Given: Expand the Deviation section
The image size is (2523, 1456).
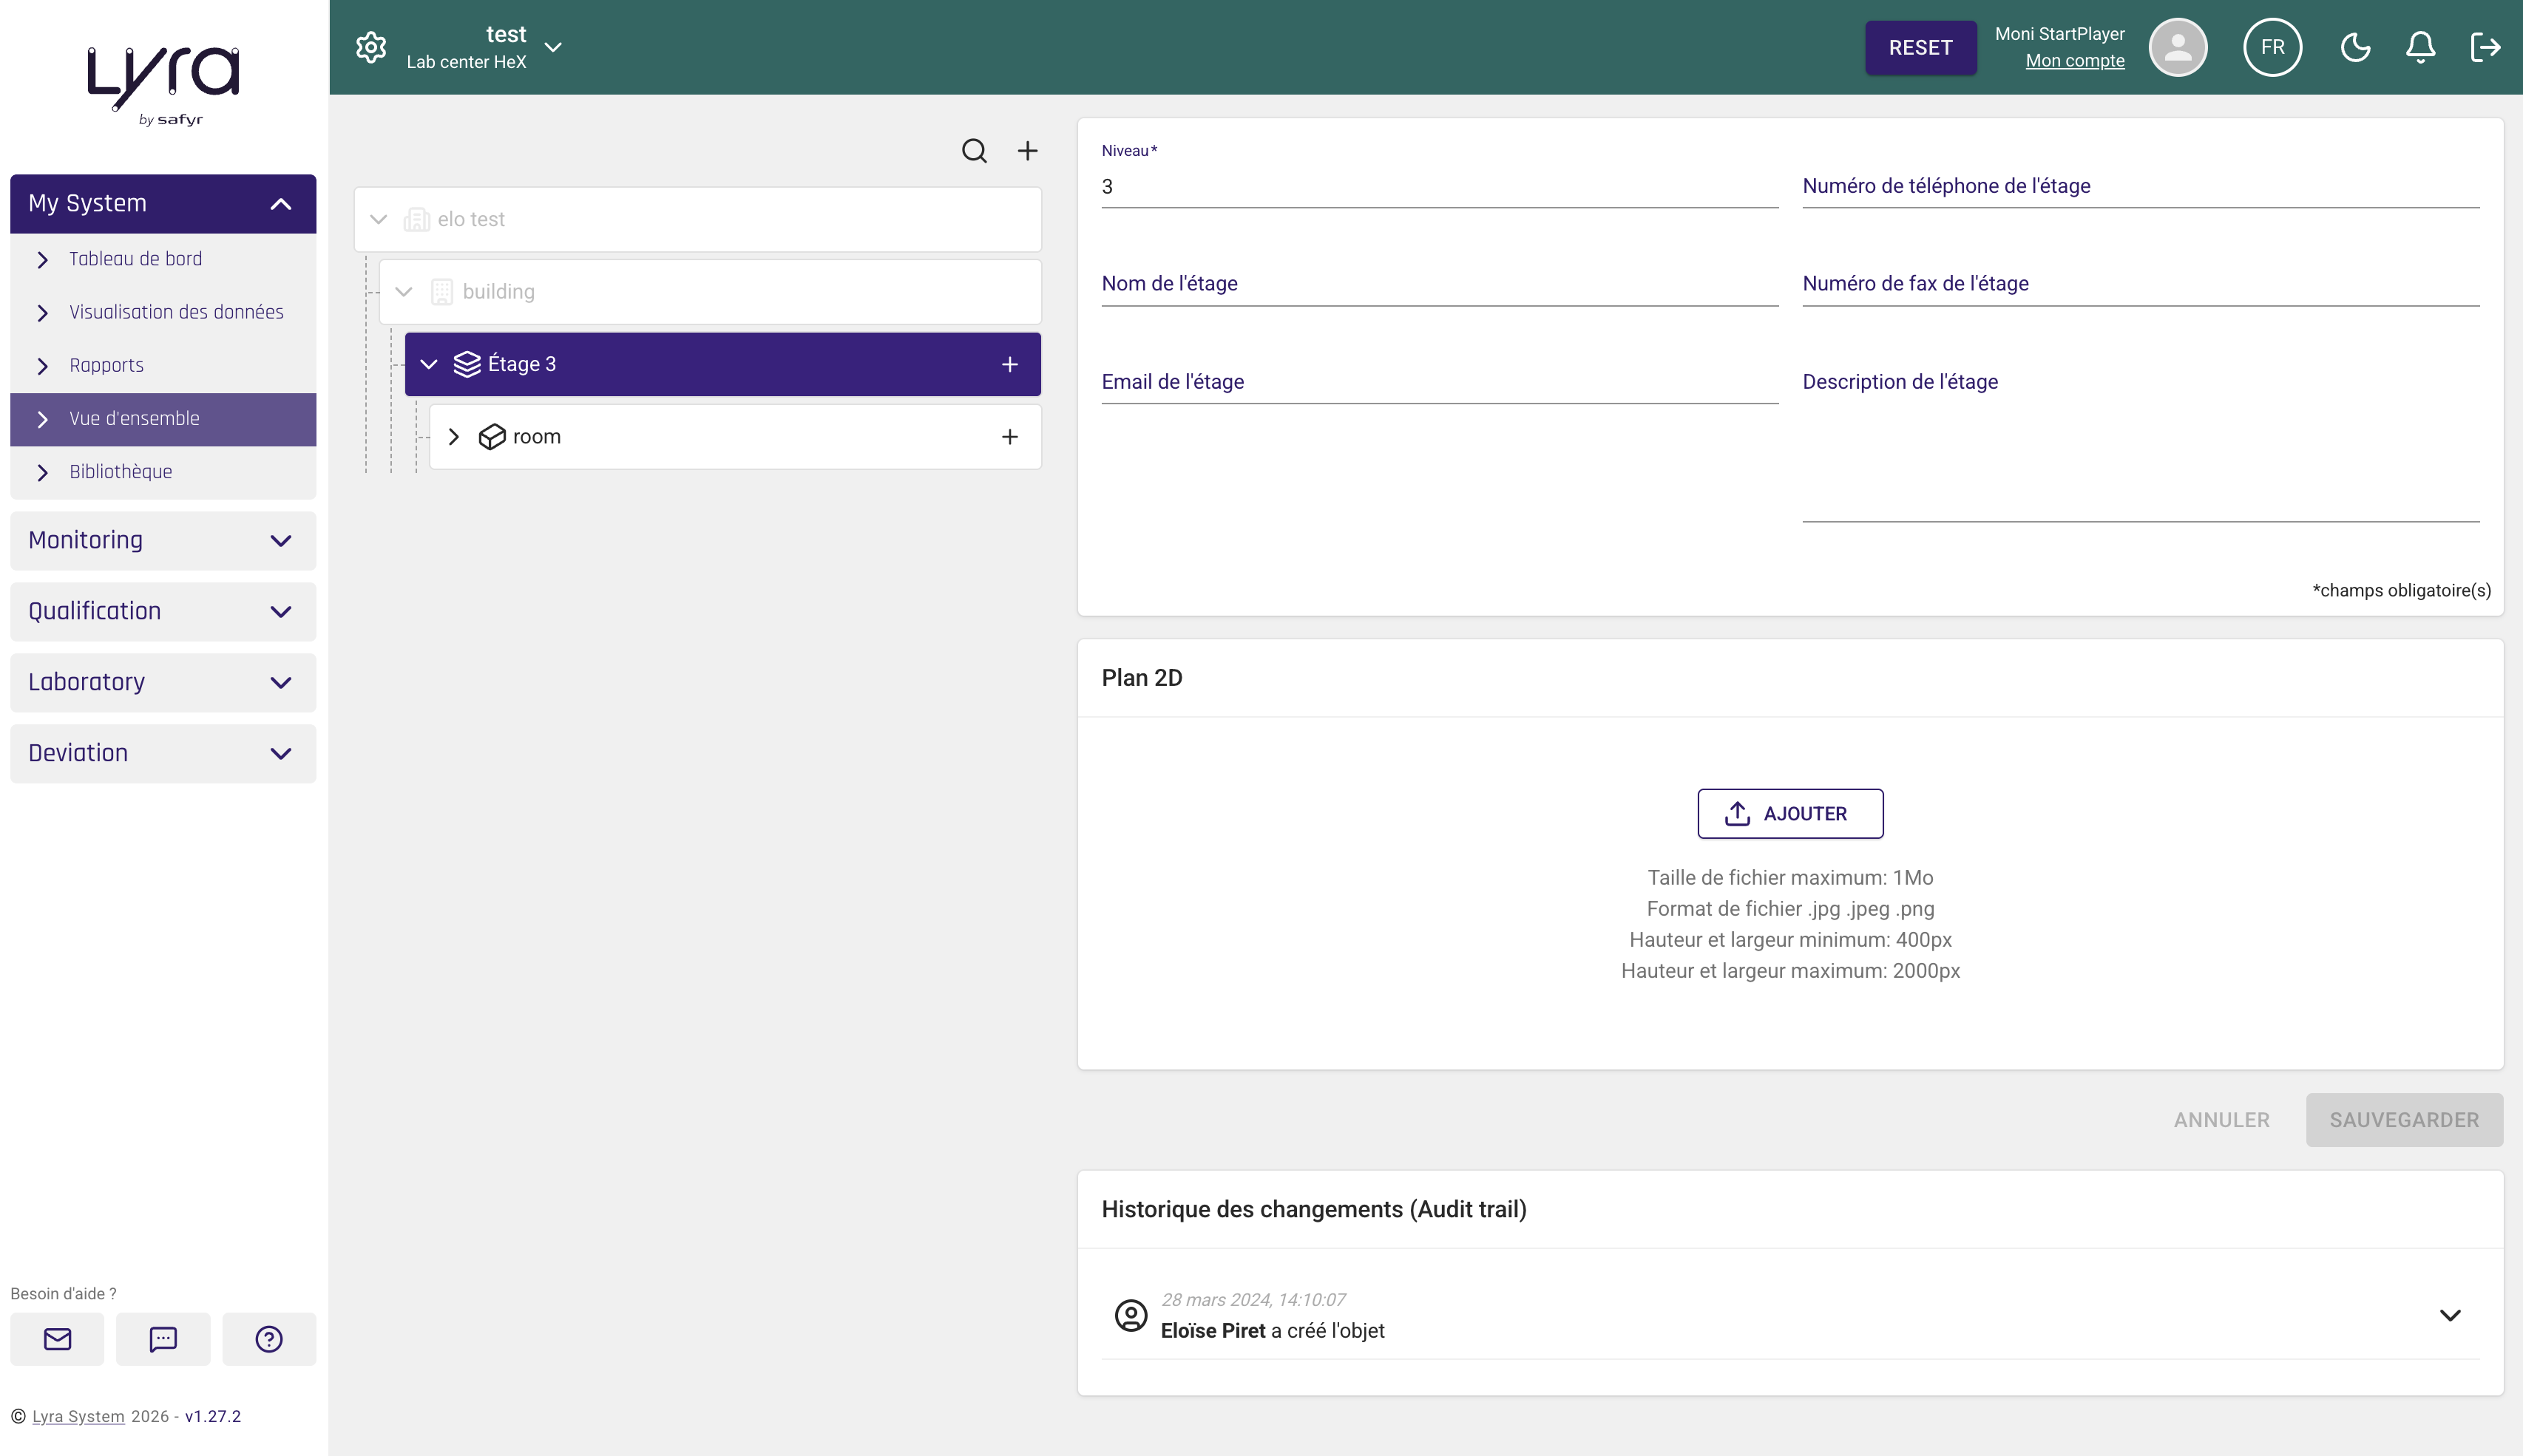Looking at the screenshot, I should 163,753.
